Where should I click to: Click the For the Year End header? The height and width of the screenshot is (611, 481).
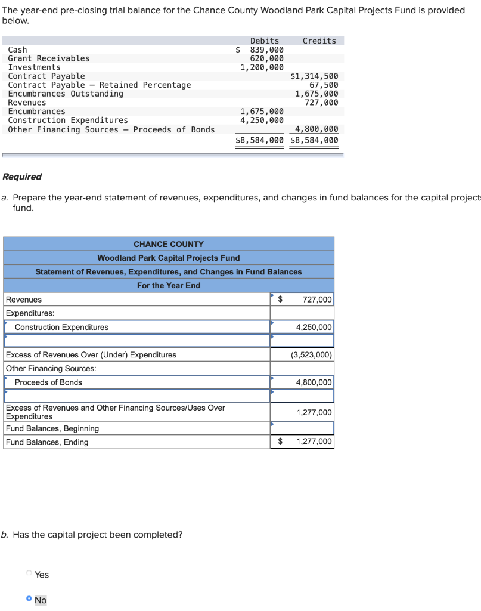169,285
